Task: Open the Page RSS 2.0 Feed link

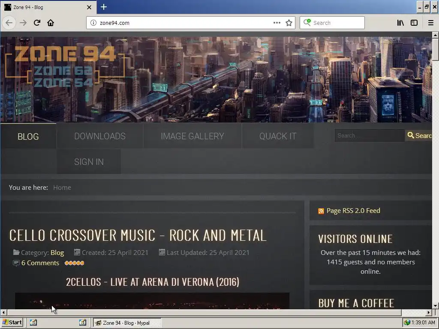Action: [x=353, y=211]
